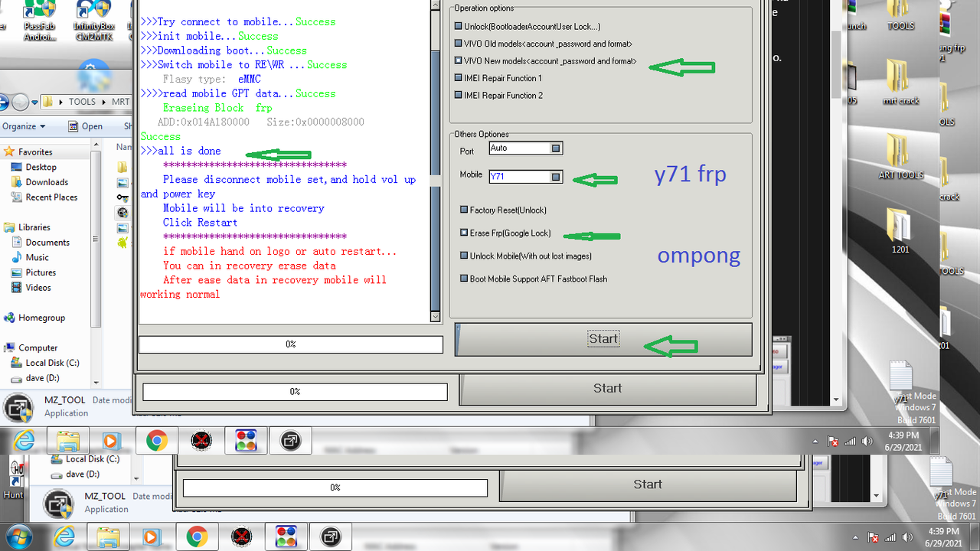Open the Port dropdown showing Auto

pyautogui.click(x=557, y=148)
